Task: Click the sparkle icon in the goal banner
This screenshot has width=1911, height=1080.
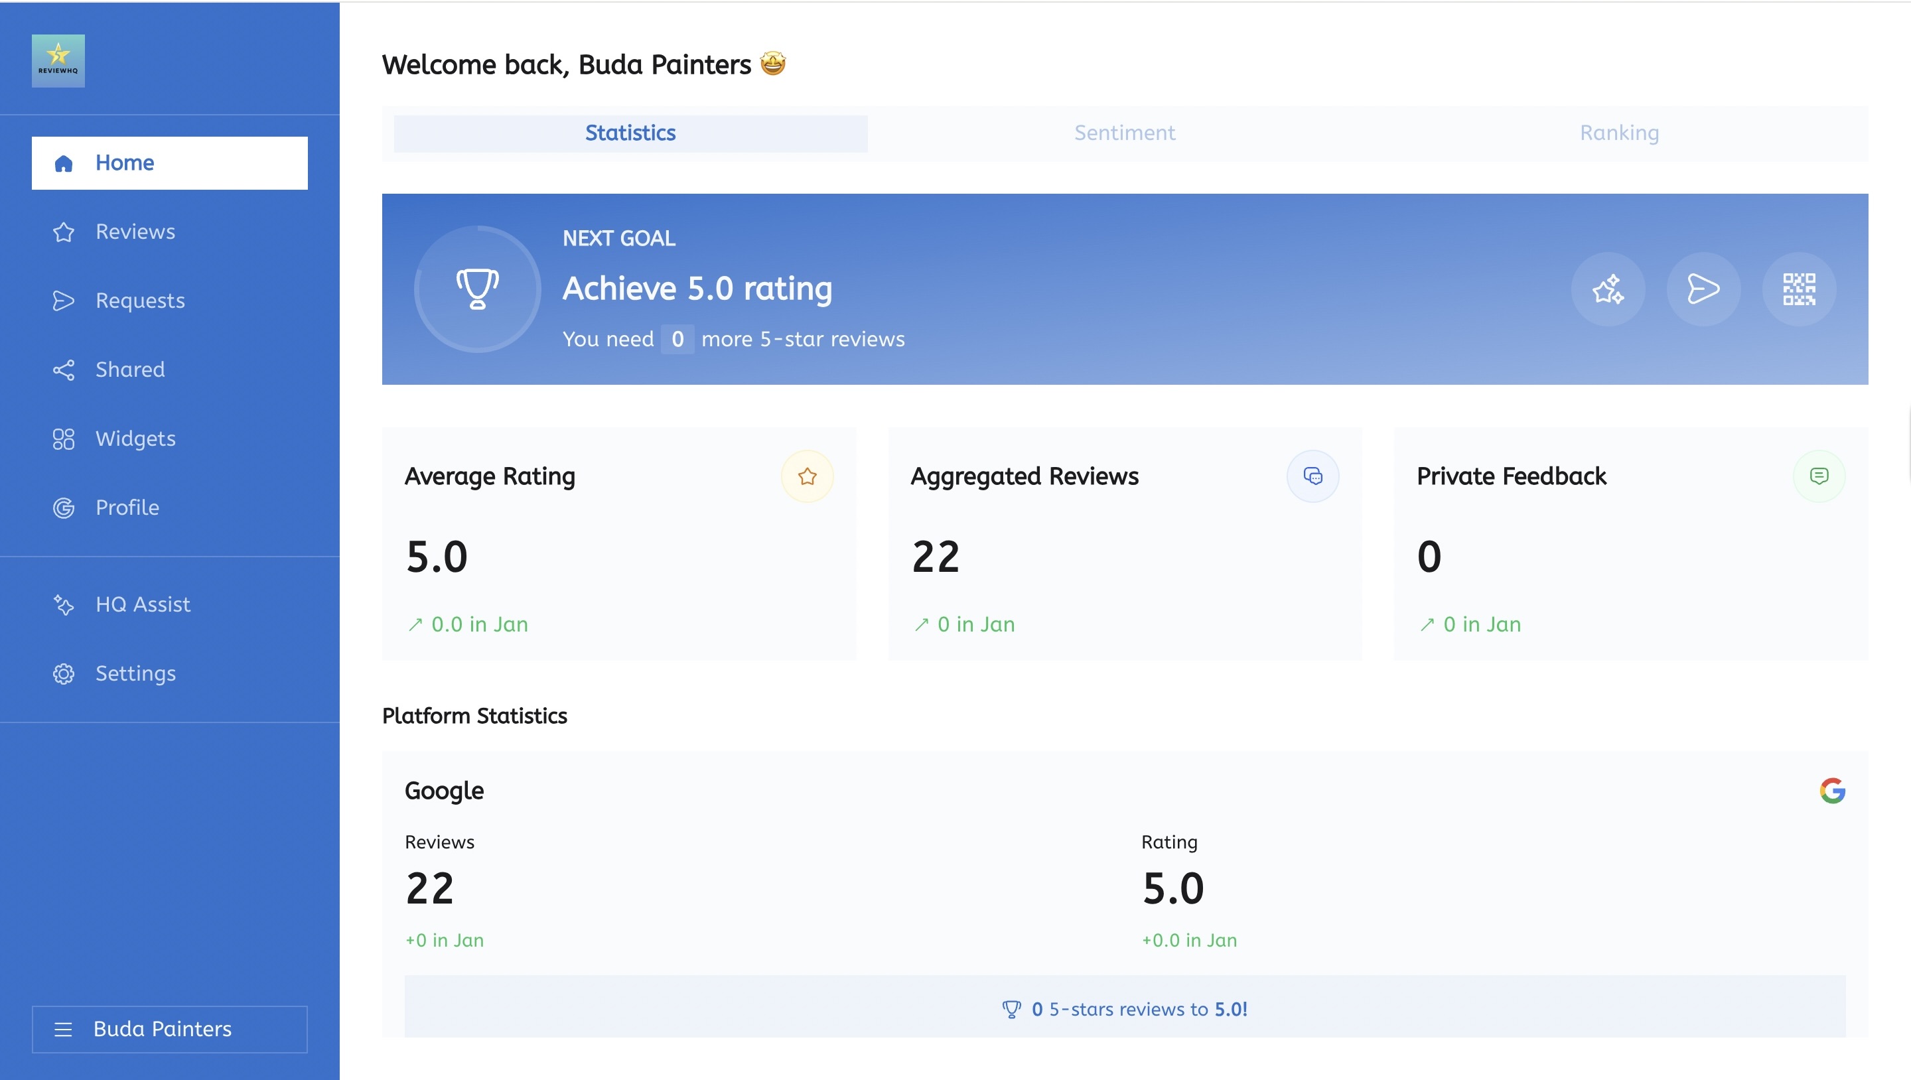Action: coord(1608,289)
